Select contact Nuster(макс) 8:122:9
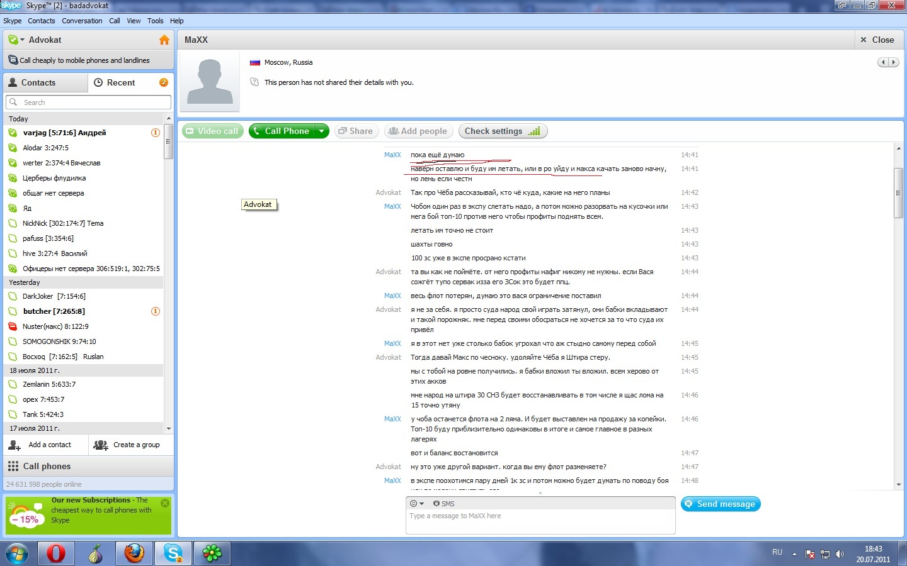This screenshot has width=907, height=566. pyautogui.click(x=84, y=326)
